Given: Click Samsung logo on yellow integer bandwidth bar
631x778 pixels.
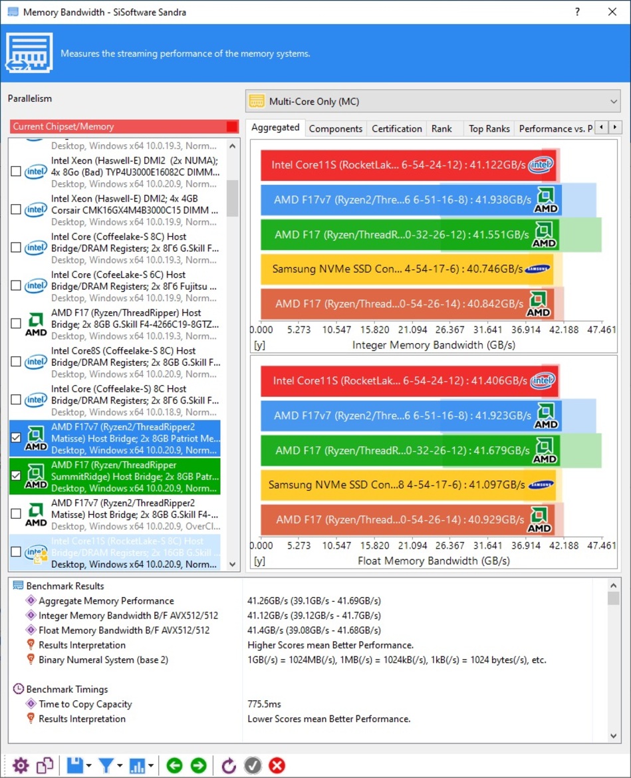Looking at the screenshot, I should click(x=537, y=269).
